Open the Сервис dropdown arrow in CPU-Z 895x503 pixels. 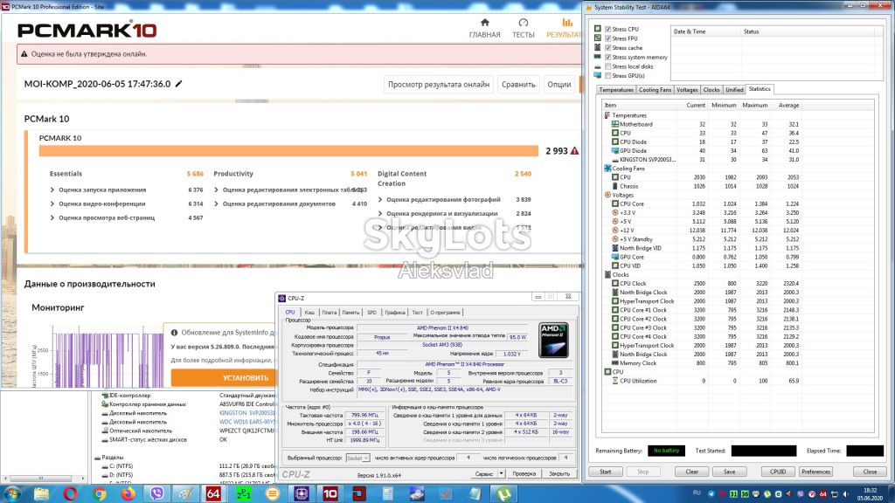501,473
